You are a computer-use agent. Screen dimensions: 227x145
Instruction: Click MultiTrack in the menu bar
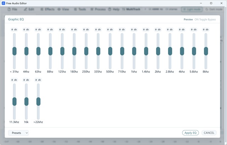131,10
